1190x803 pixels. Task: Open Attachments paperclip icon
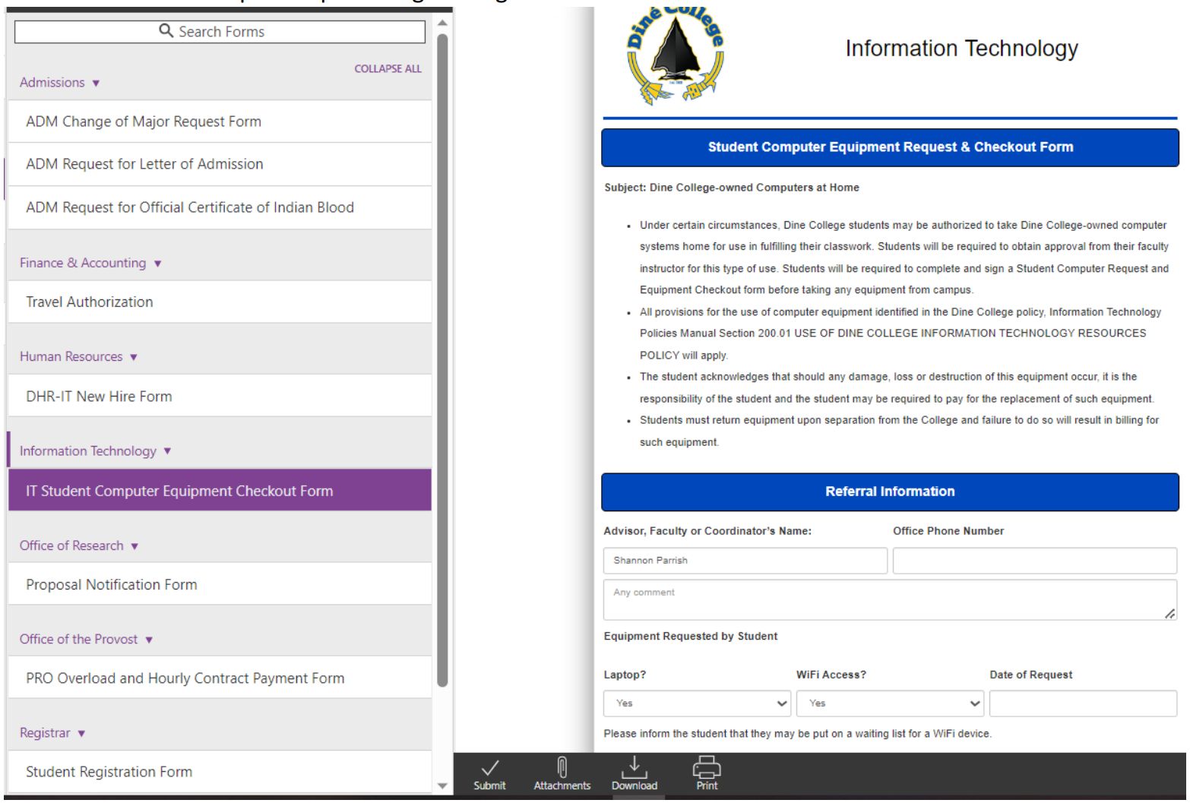coord(562,767)
